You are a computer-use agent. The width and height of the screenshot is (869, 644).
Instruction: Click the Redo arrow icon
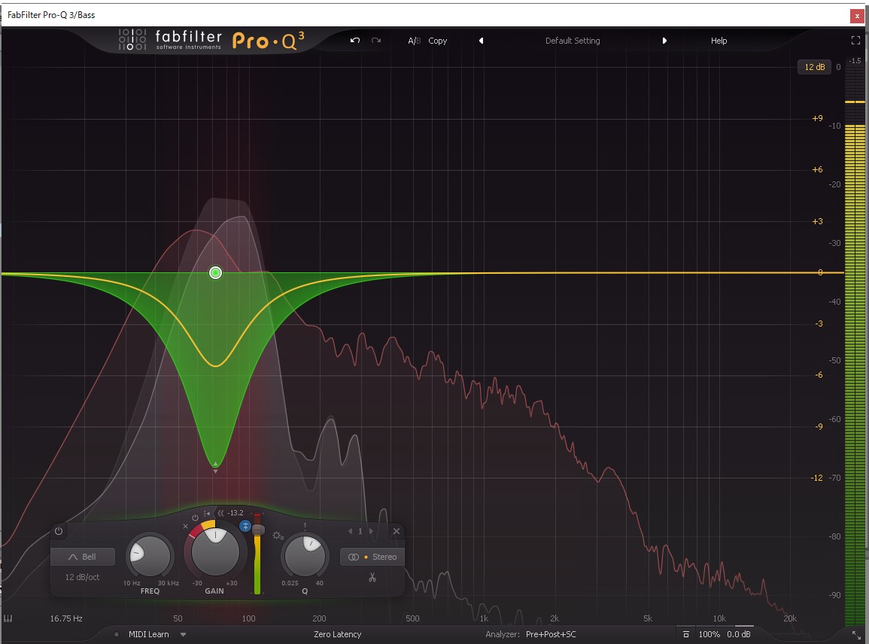(376, 41)
